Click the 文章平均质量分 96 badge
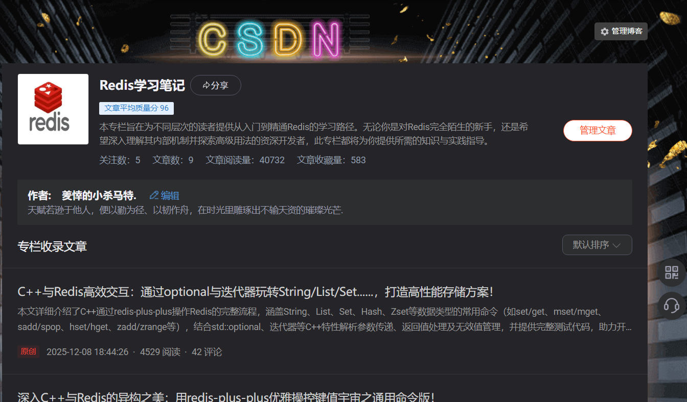This screenshot has height=402, width=687. point(136,108)
